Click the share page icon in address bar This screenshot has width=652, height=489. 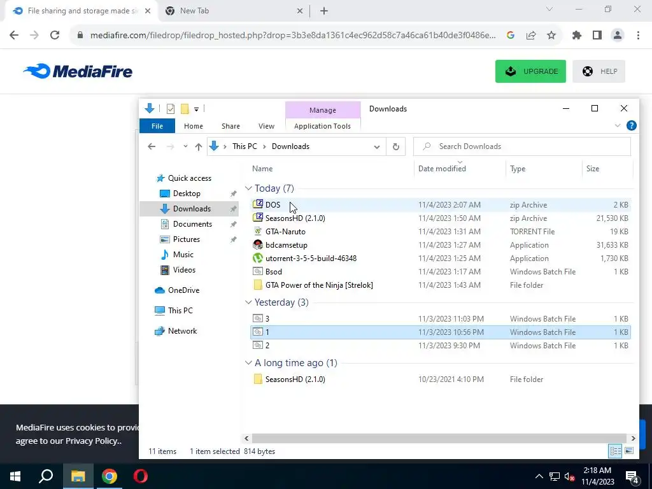click(531, 36)
